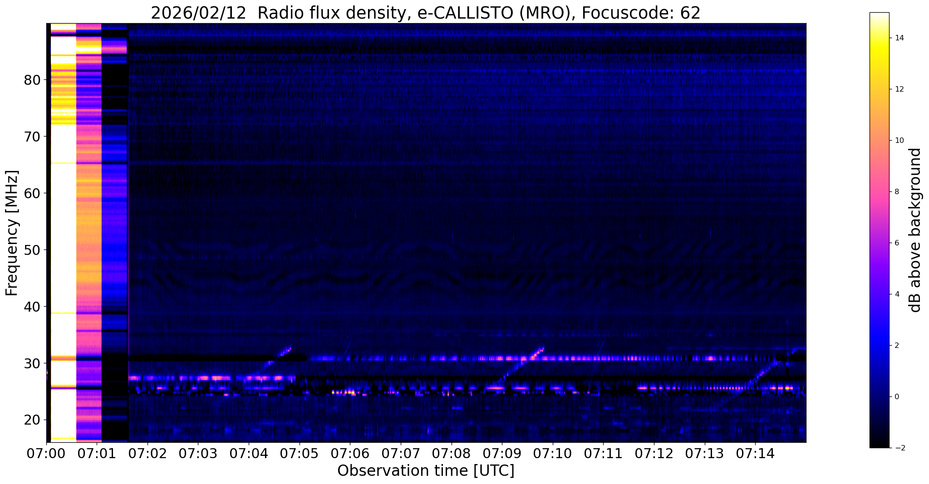The height and width of the screenshot is (484, 929).
Task: Click the 07:13 time tick label
Action: (x=704, y=453)
